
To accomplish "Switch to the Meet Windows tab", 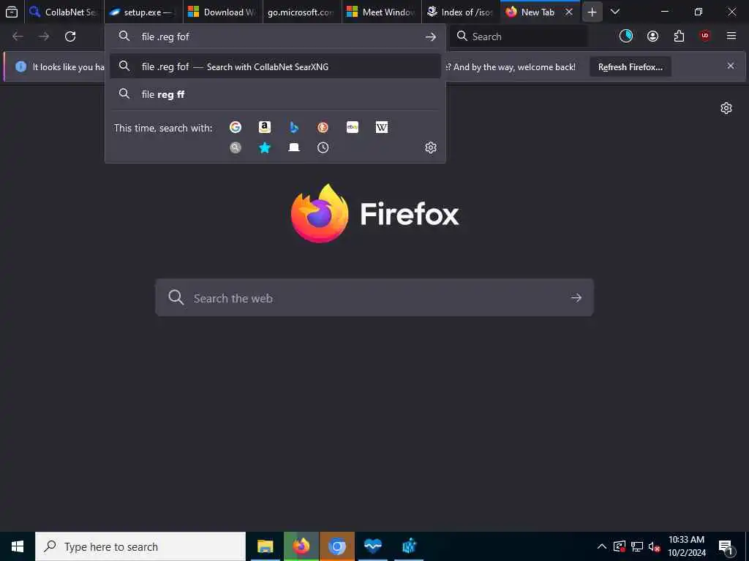I will point(381,12).
